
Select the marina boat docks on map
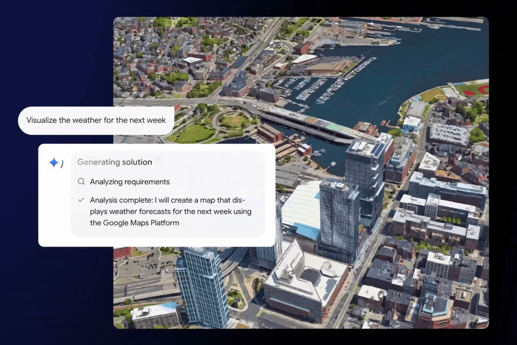pyautogui.click(x=314, y=86)
